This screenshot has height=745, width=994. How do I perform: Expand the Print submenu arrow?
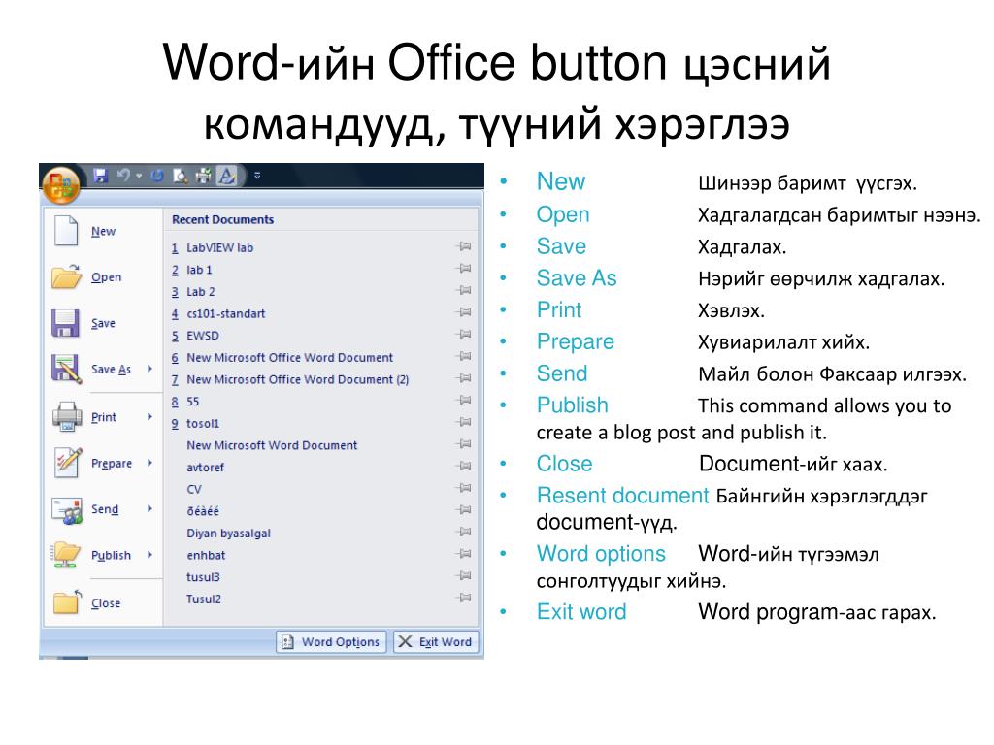point(149,417)
